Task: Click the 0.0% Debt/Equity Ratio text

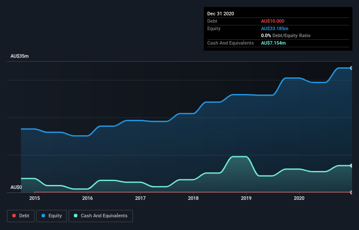Action: point(286,36)
